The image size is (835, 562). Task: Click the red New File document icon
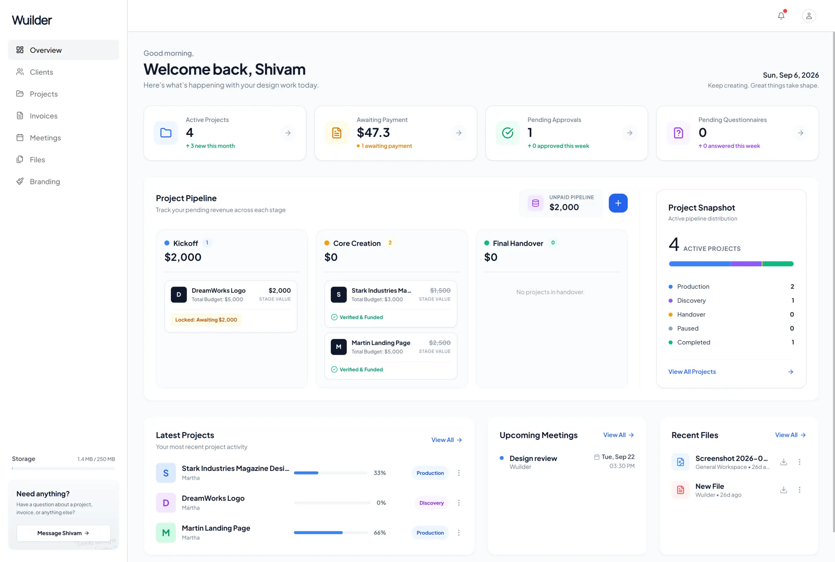tap(680, 490)
